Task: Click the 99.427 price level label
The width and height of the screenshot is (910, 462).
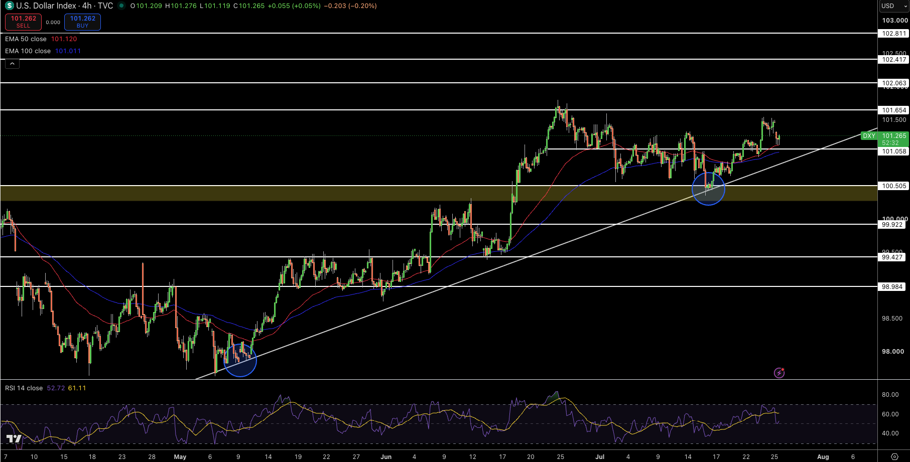Action: coord(892,257)
